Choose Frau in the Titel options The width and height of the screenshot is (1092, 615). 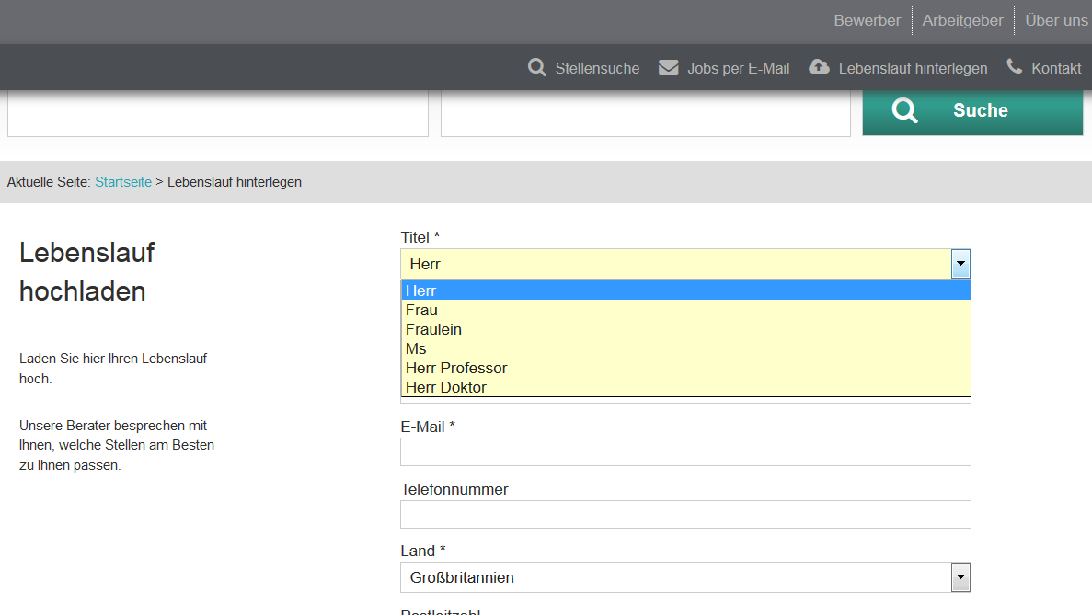(x=685, y=310)
